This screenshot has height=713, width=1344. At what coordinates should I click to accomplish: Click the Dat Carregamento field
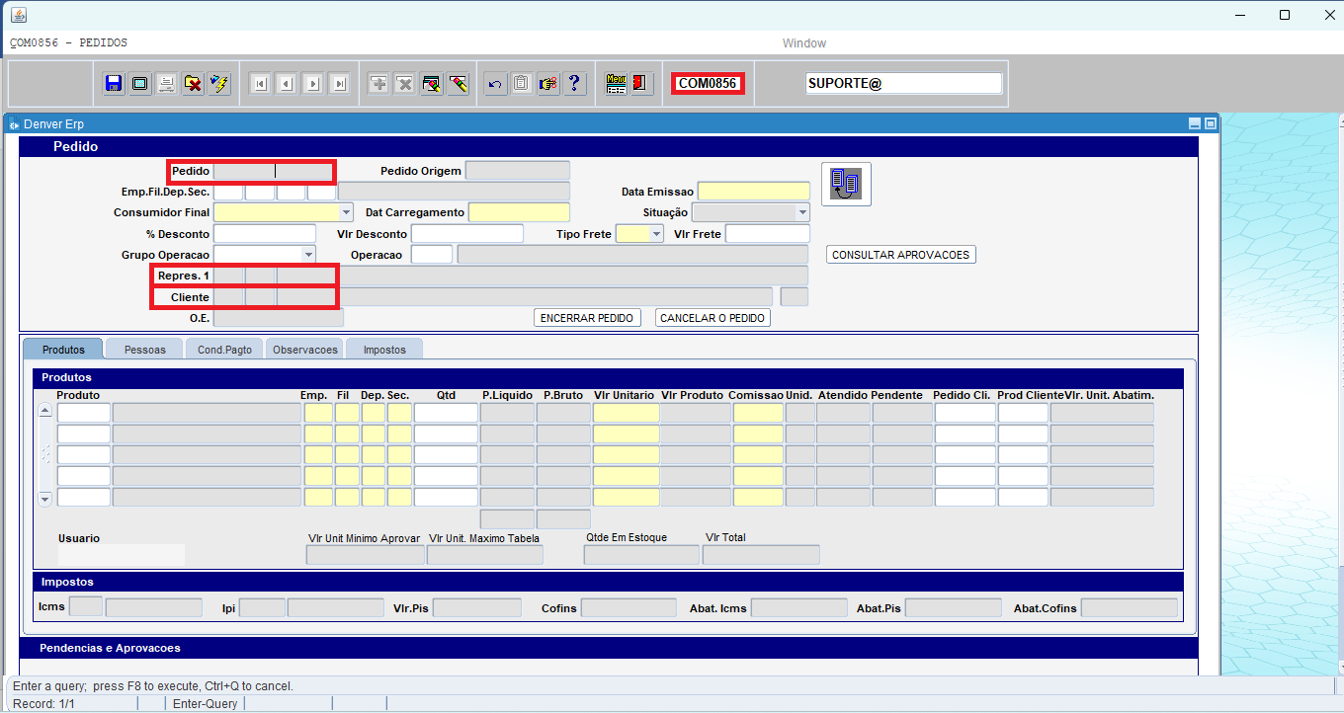pyautogui.click(x=519, y=212)
